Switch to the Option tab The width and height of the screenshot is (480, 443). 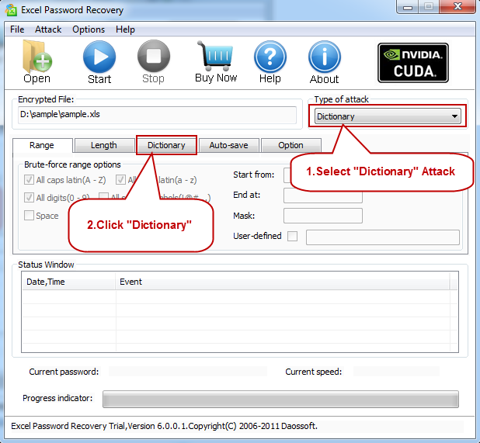click(290, 145)
